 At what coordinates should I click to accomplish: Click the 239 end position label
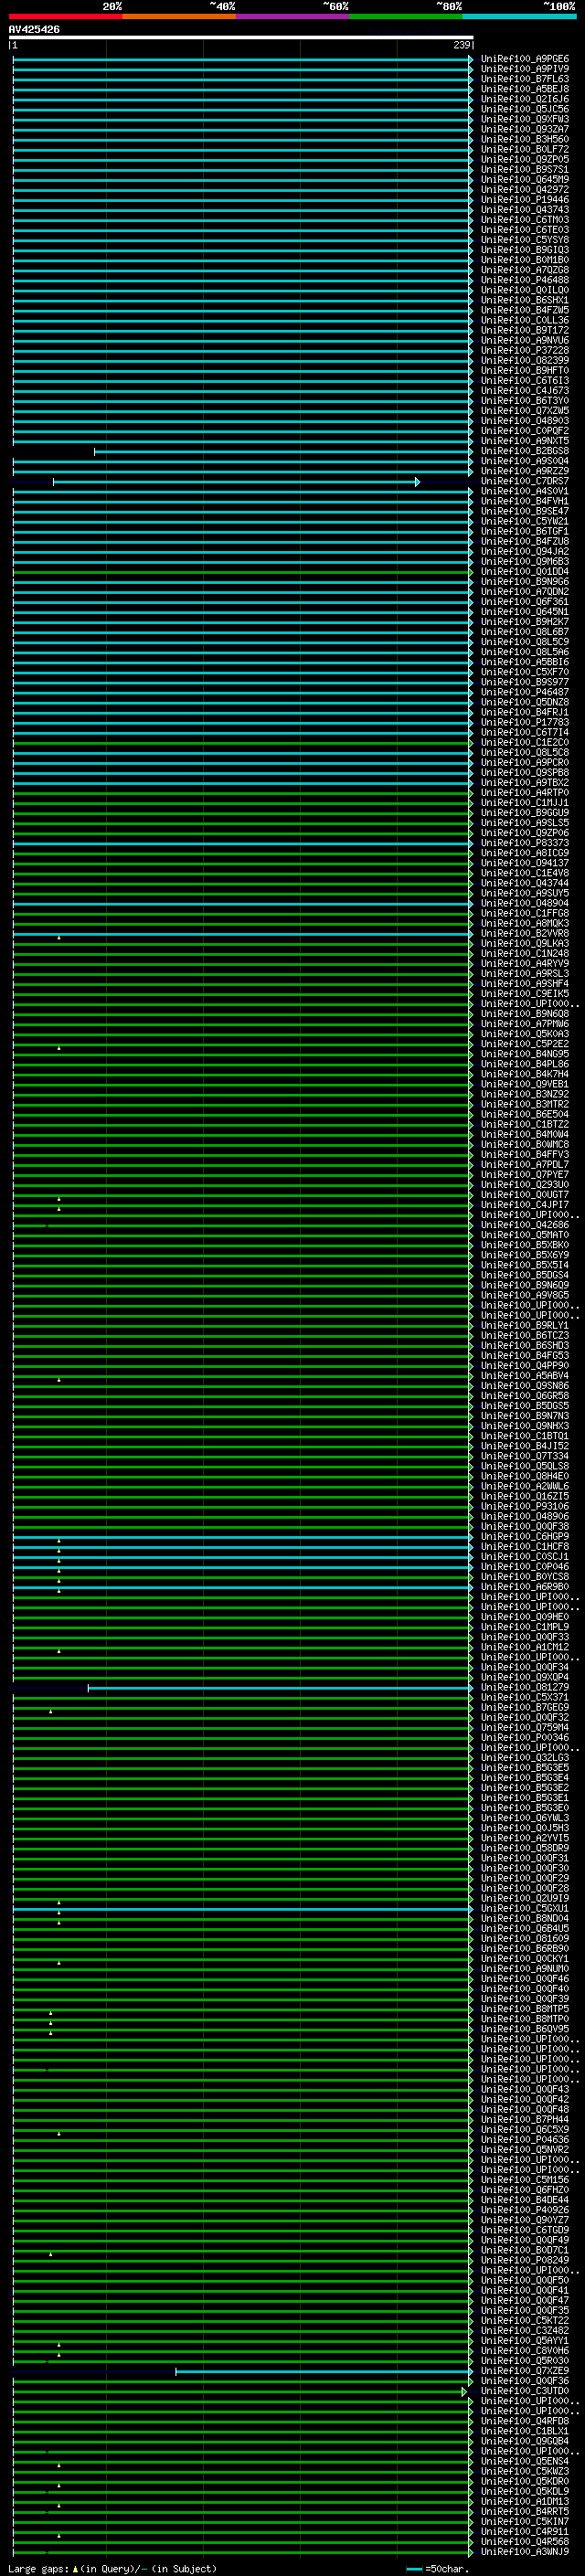pos(462,45)
